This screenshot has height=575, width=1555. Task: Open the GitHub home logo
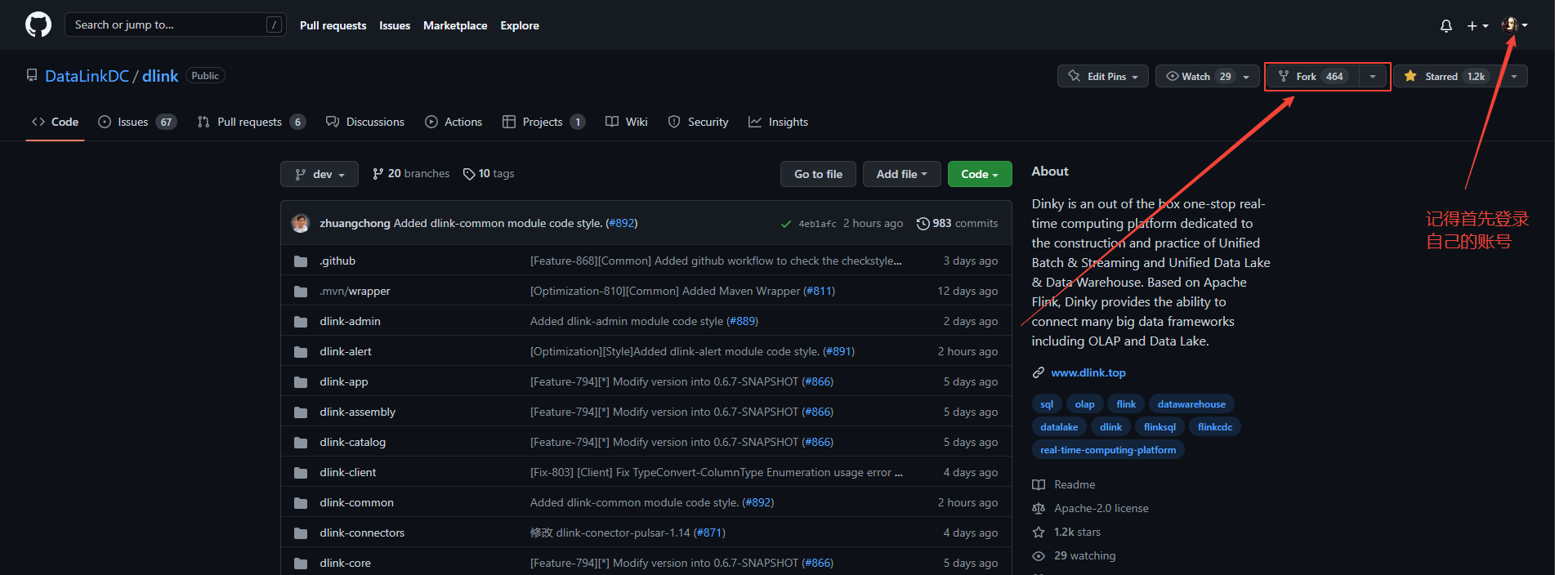[38, 25]
